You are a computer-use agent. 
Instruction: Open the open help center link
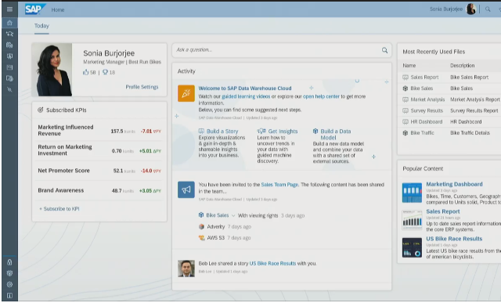click(x=321, y=96)
